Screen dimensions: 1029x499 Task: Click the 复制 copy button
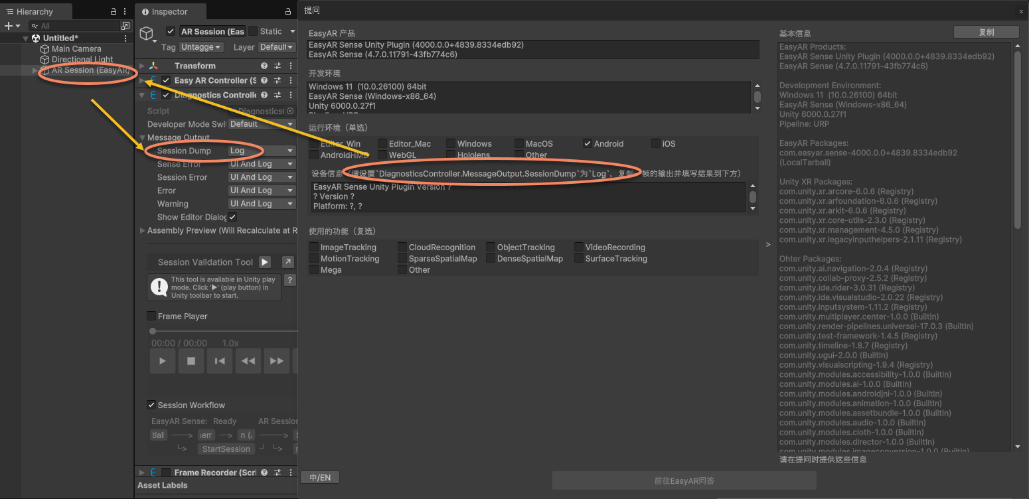(x=986, y=31)
